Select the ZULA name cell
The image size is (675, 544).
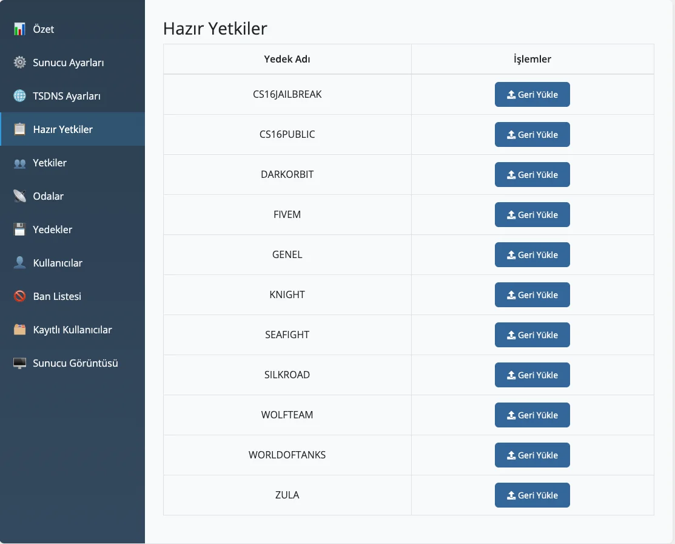click(x=287, y=495)
